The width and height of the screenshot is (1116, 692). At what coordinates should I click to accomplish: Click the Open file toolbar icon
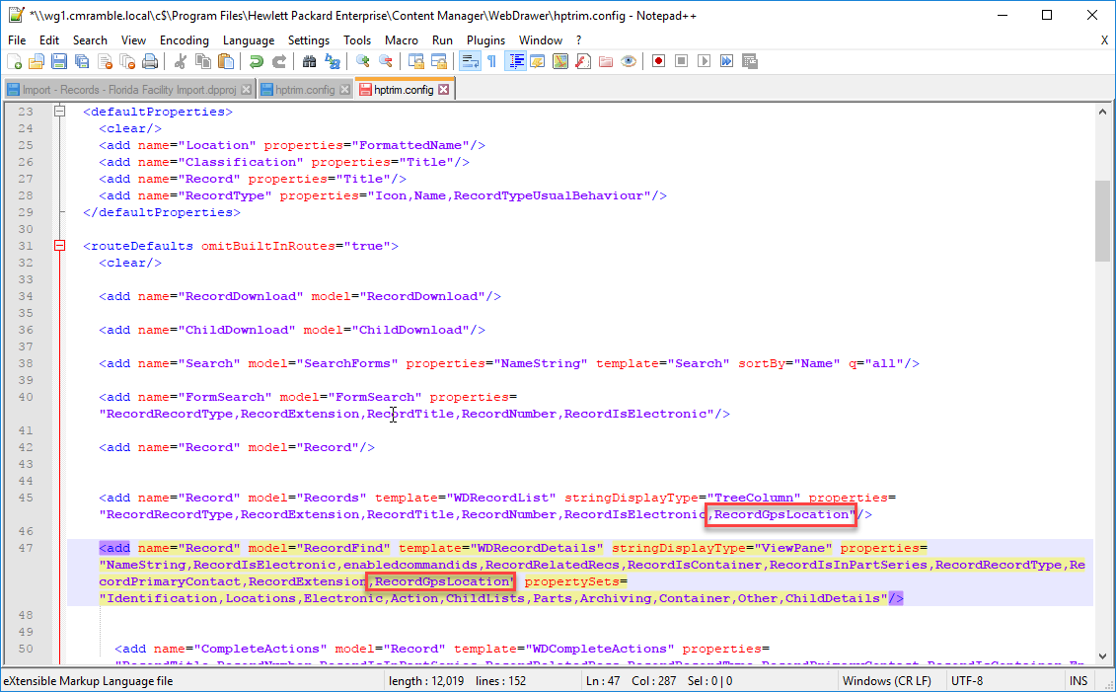click(37, 62)
